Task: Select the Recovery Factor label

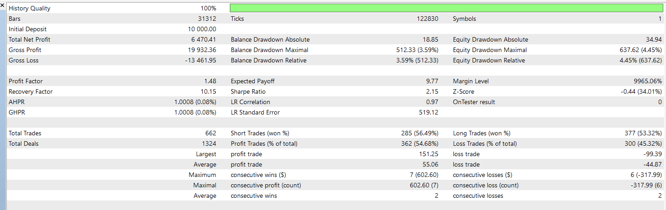Action: [x=31, y=91]
